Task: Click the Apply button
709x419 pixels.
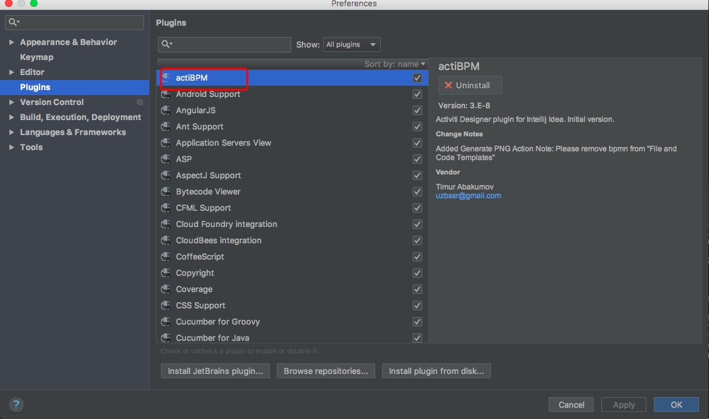Action: click(624, 405)
